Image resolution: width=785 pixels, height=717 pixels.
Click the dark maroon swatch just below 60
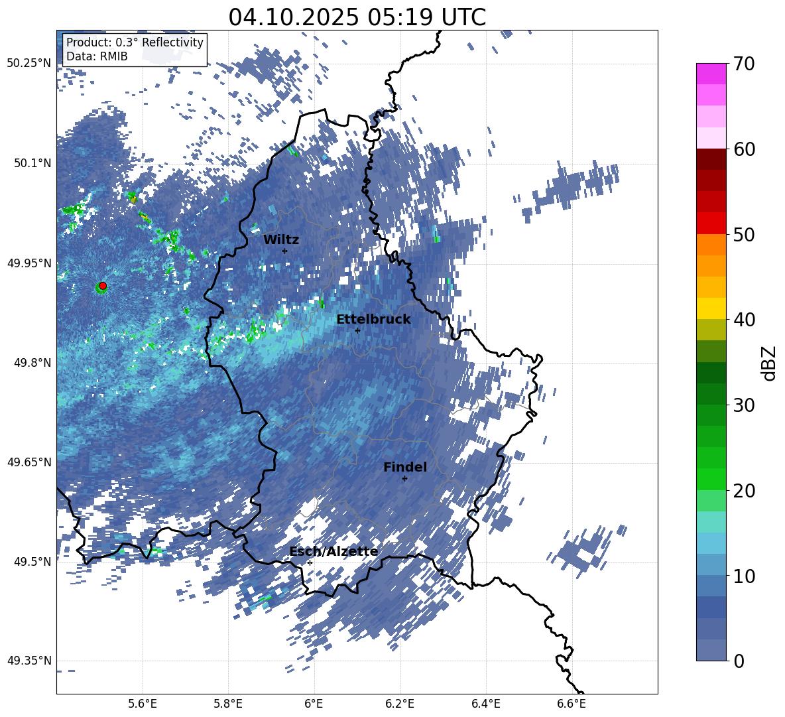click(x=711, y=159)
